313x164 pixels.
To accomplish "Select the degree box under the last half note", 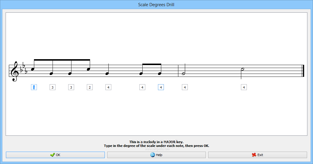I will pos(244,87).
